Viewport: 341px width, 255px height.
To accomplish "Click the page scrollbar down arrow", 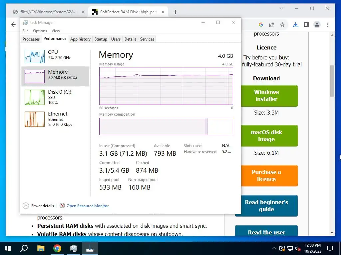I will 332,233.
